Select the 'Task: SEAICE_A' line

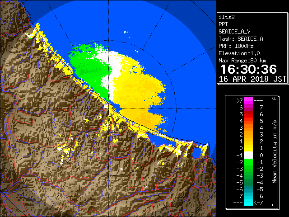click(x=241, y=39)
